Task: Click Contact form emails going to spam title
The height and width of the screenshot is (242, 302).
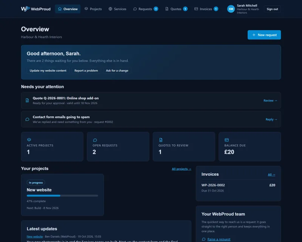Action: (61, 117)
